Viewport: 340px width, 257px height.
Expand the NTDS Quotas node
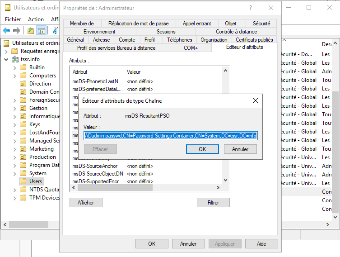pos(15,190)
